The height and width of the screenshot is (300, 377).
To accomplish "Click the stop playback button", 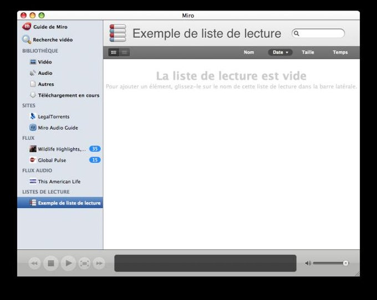I will pos(51,263).
